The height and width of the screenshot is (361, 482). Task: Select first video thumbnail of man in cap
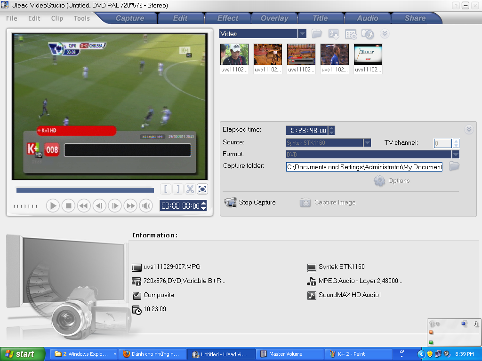pos(234,54)
